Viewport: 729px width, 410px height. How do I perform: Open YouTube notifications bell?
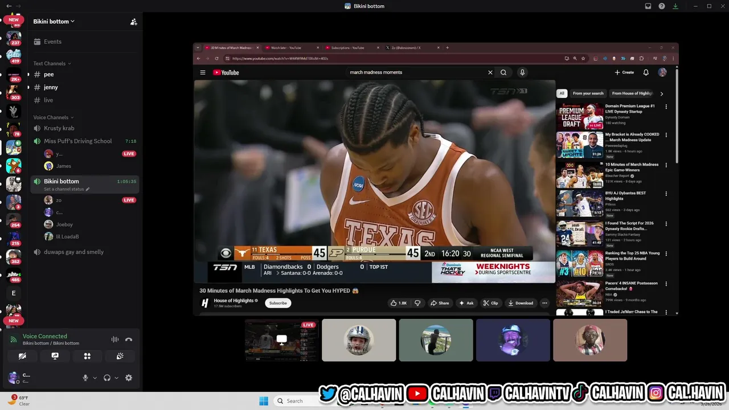click(646, 72)
